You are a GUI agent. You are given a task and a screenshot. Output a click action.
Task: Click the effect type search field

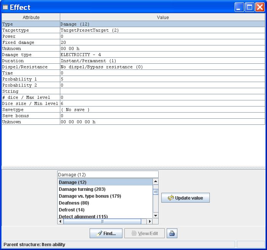pos(108,174)
